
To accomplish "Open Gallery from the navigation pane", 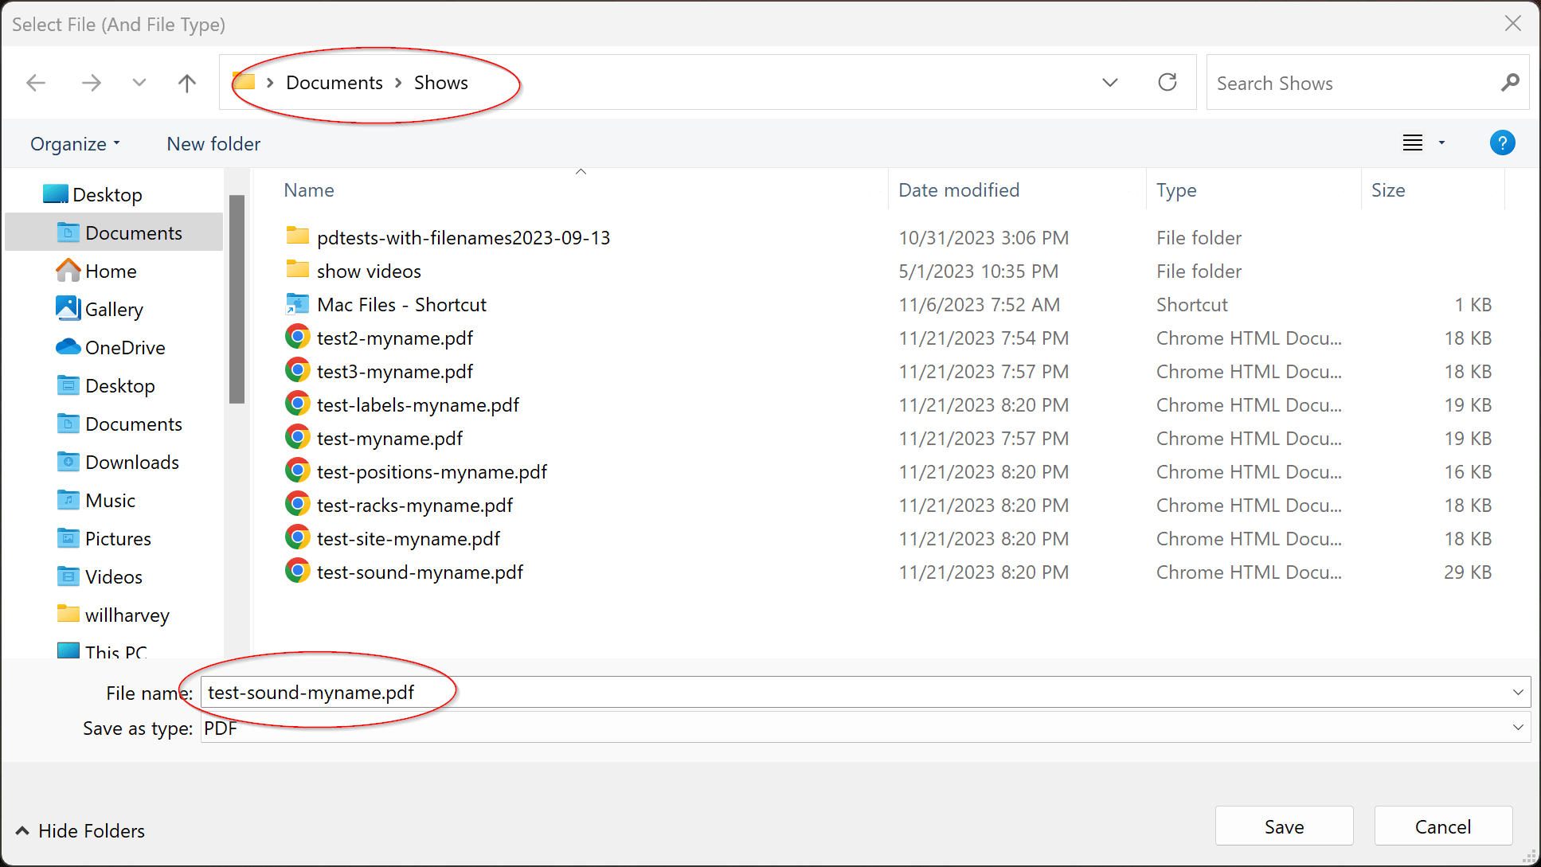I will pyautogui.click(x=113, y=310).
